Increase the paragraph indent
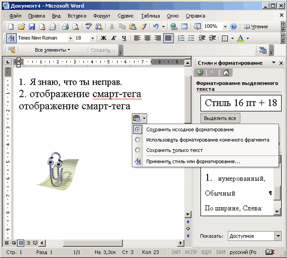 point(212,38)
